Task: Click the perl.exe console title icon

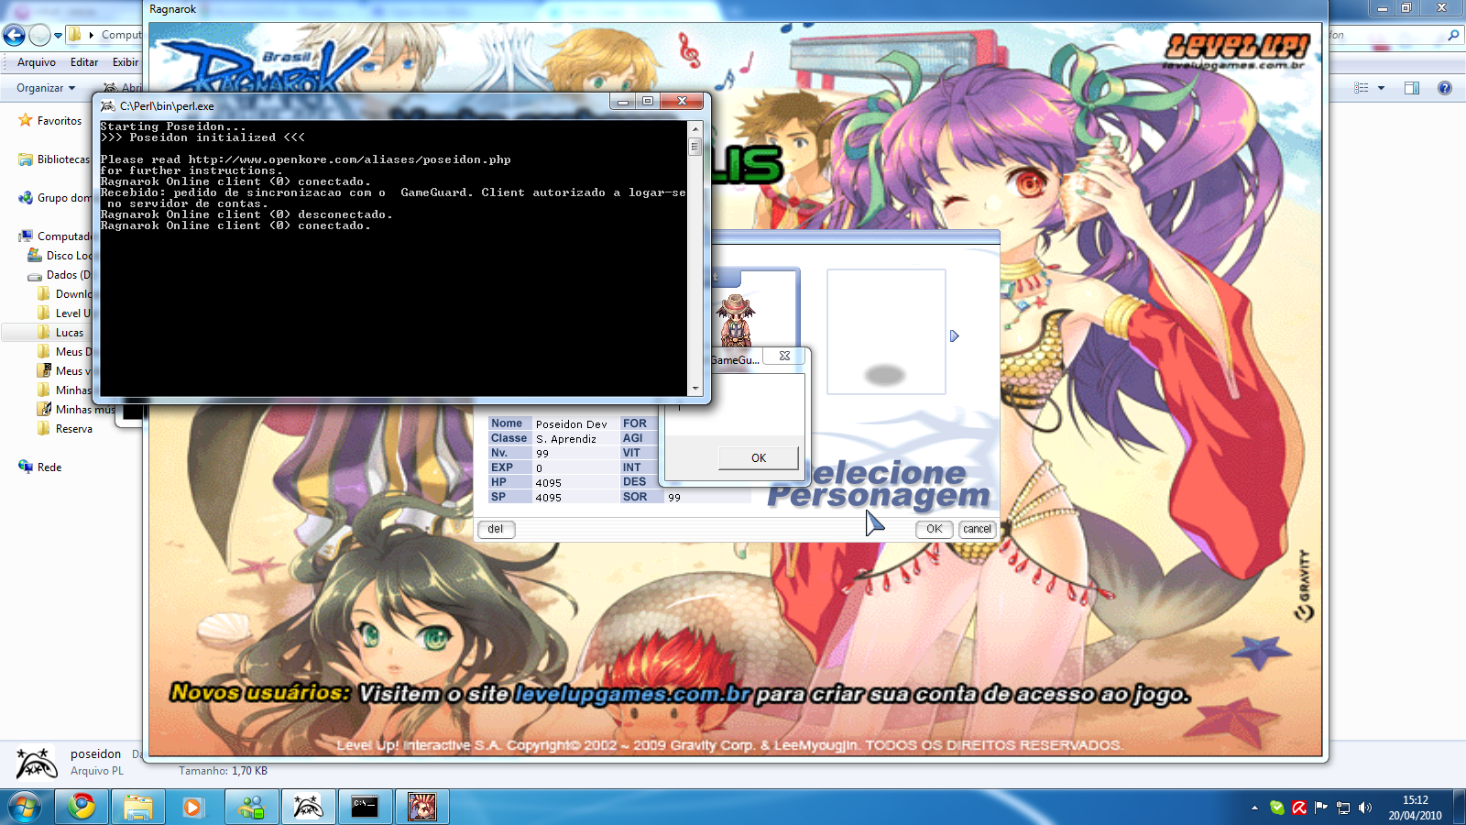Action: 108,105
